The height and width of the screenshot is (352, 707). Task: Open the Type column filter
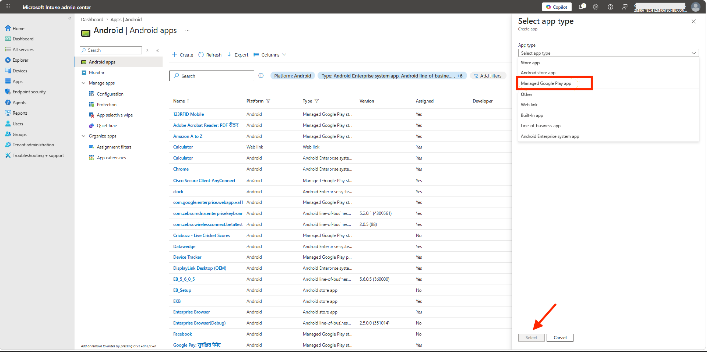click(317, 101)
